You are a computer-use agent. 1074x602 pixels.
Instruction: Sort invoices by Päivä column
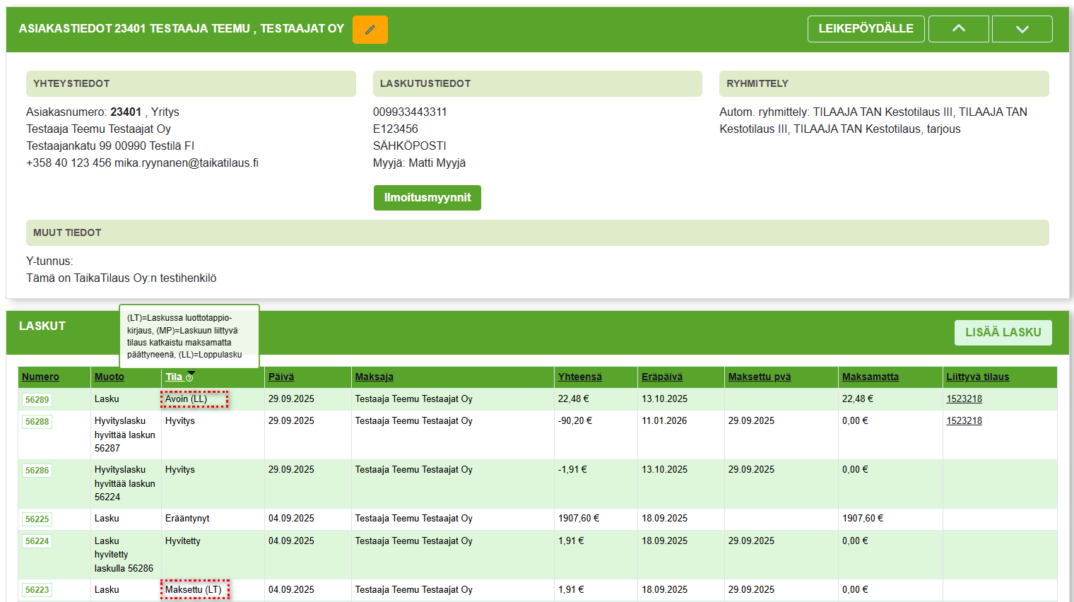coord(281,377)
